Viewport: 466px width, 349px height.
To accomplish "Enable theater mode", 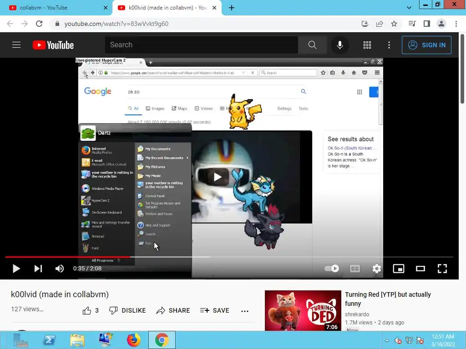I will [420, 269].
